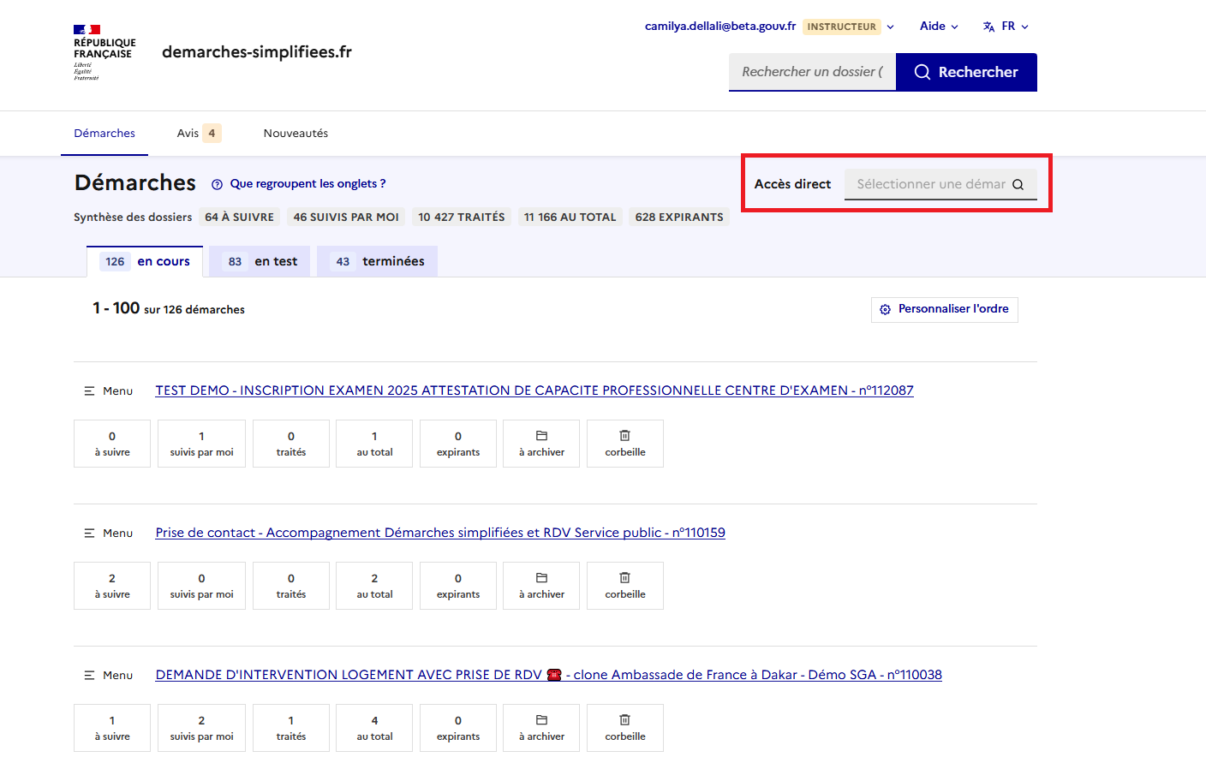This screenshot has width=1206, height=775.
Task: Open the Avis navigation item
Action: click(x=198, y=133)
